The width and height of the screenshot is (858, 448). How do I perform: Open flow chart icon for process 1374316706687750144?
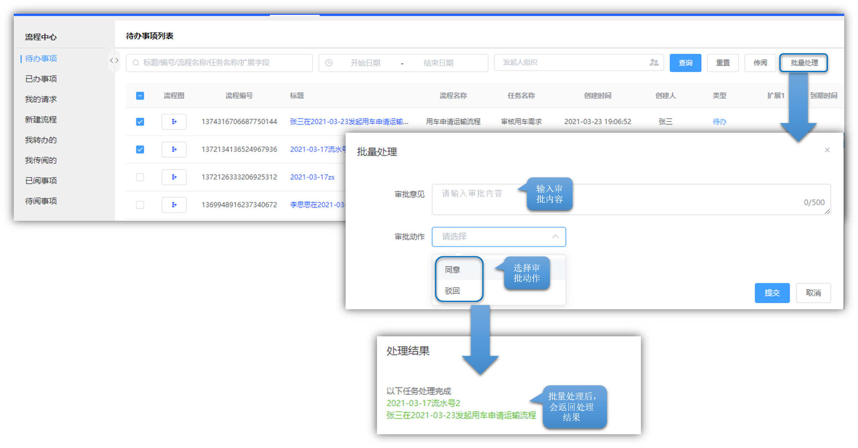174,122
